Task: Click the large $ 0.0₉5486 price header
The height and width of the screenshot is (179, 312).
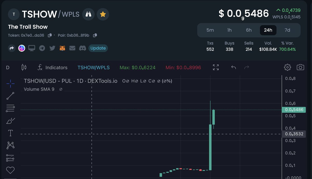Action: click(244, 14)
